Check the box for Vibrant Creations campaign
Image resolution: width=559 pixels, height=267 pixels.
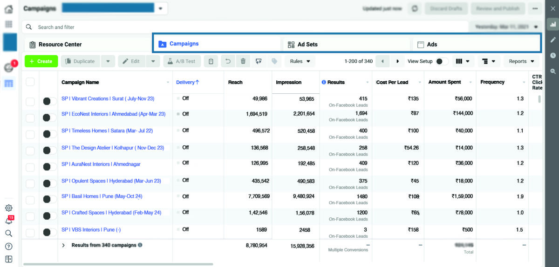[30, 101]
